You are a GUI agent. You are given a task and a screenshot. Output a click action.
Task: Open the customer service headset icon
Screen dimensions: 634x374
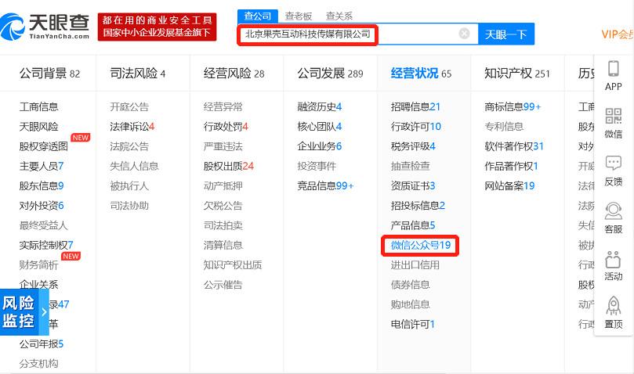tap(614, 210)
